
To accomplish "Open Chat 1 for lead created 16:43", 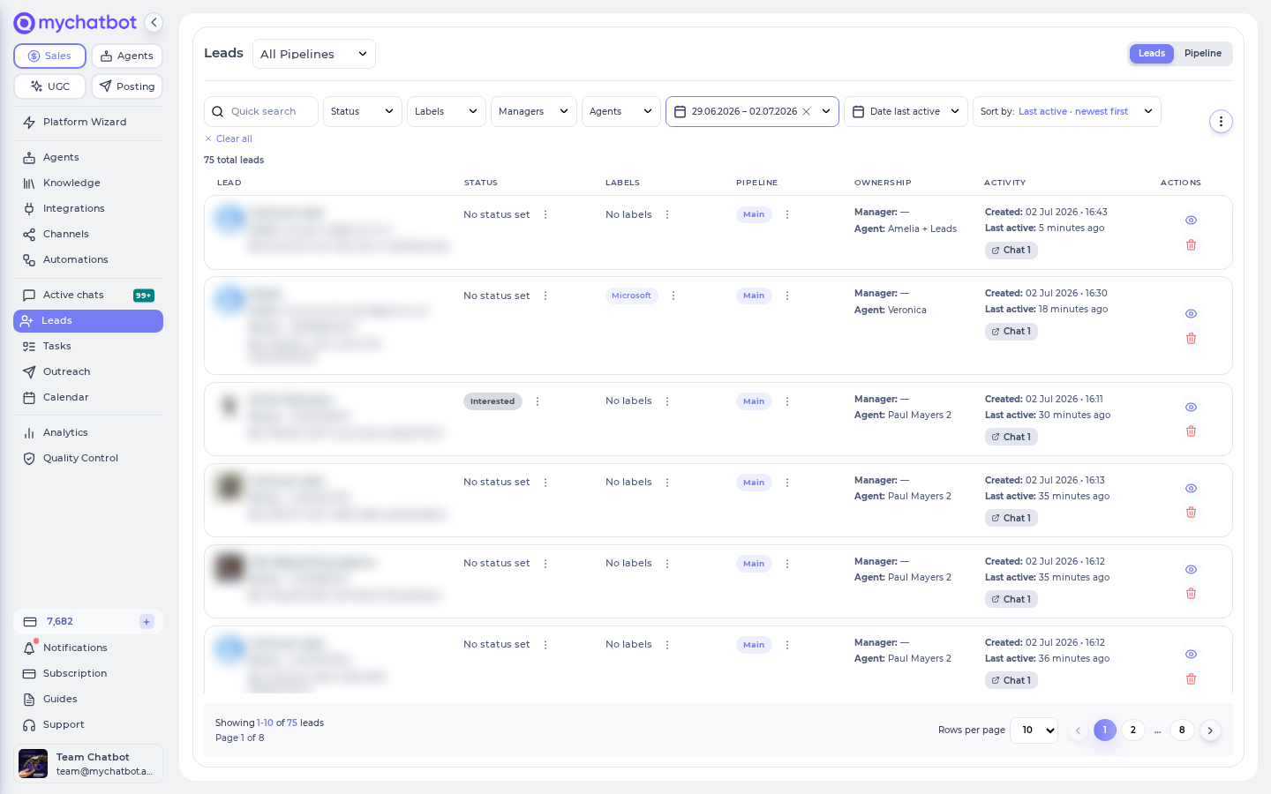I will pyautogui.click(x=1011, y=251).
